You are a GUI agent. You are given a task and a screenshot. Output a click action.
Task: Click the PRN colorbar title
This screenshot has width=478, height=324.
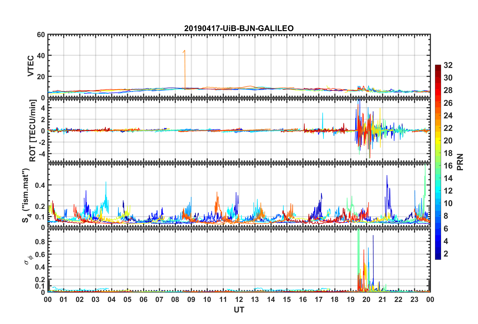click(x=460, y=162)
